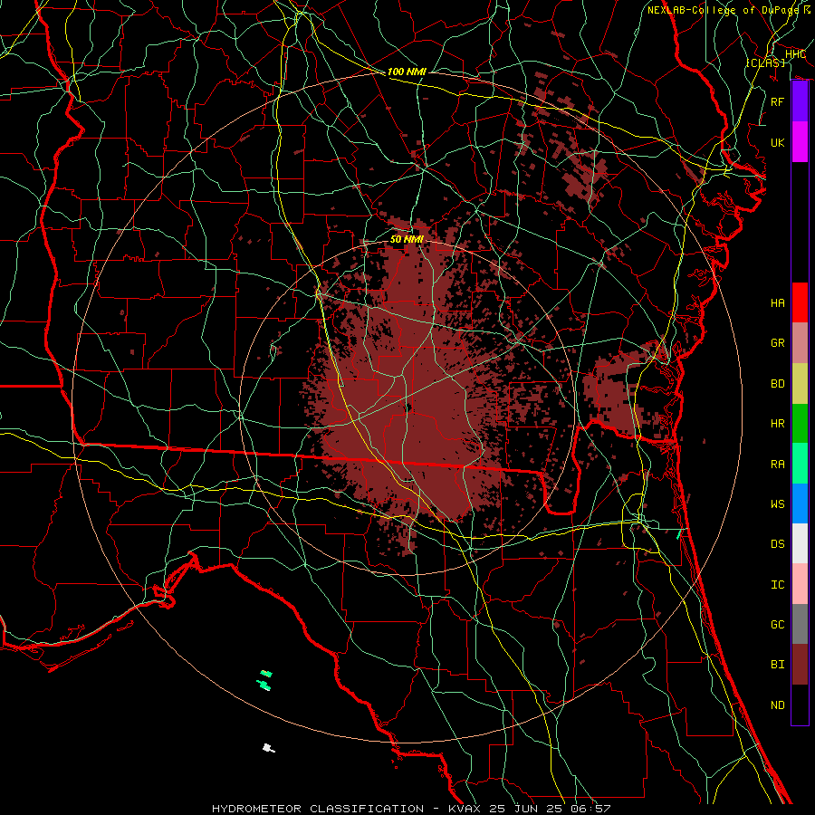Click the GC legend label
Viewport: 815px width, 815px height.
click(x=778, y=624)
